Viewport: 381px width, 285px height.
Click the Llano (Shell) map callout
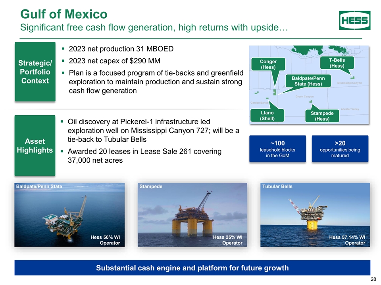pyautogui.click(x=267, y=116)
